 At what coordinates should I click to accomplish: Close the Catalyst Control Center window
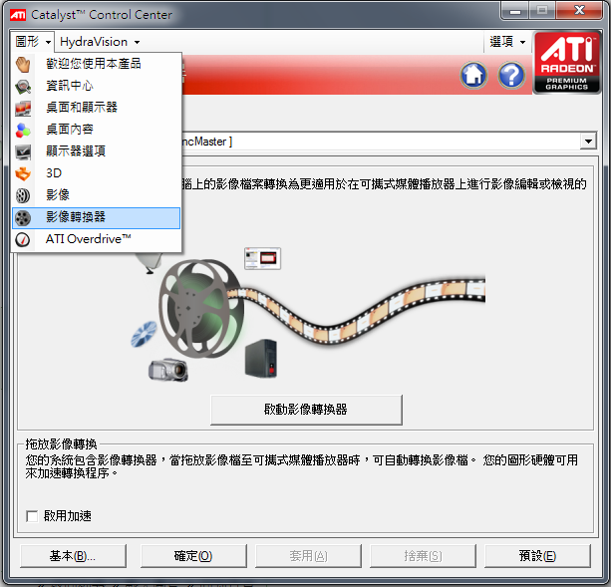pyautogui.click(x=579, y=11)
